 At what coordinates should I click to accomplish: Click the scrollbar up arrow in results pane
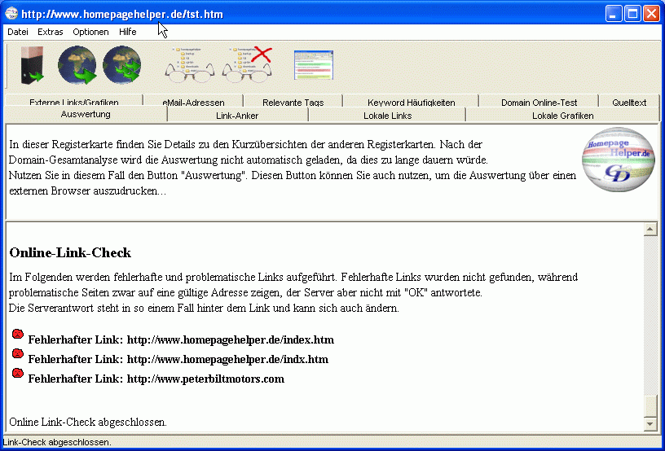coord(650,230)
